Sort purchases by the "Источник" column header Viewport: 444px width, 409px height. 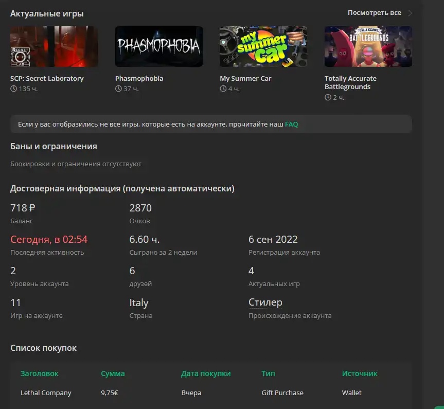click(x=360, y=374)
